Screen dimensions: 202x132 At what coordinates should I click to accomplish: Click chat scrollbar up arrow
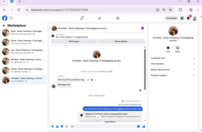[145, 47]
